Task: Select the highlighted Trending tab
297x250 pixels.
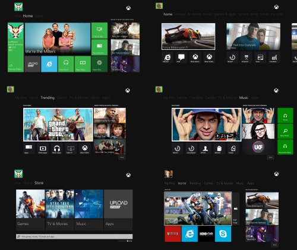Action: tap(48, 98)
